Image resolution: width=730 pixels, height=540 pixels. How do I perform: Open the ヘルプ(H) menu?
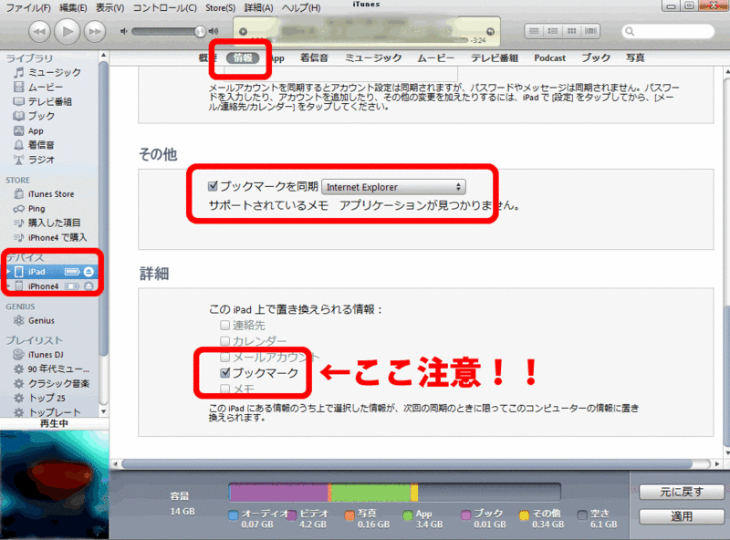[301, 8]
